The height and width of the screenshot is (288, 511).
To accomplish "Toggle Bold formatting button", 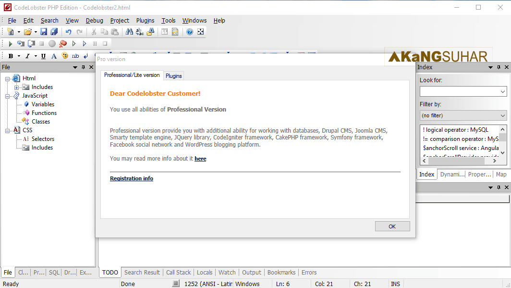I will pos(11,56).
